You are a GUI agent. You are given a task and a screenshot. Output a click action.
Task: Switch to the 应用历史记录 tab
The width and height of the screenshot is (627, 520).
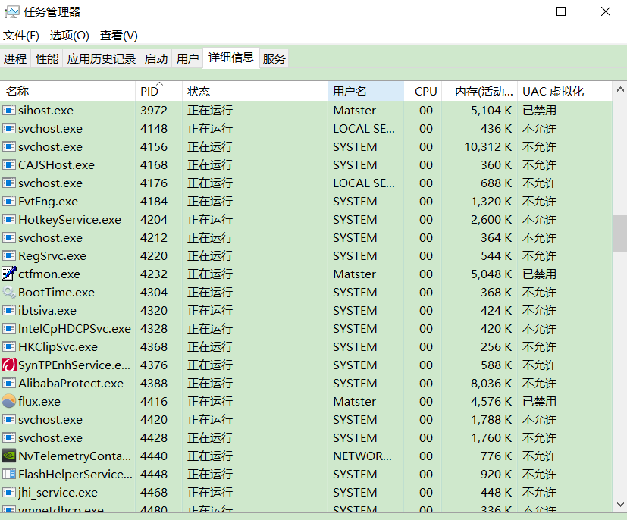point(101,59)
